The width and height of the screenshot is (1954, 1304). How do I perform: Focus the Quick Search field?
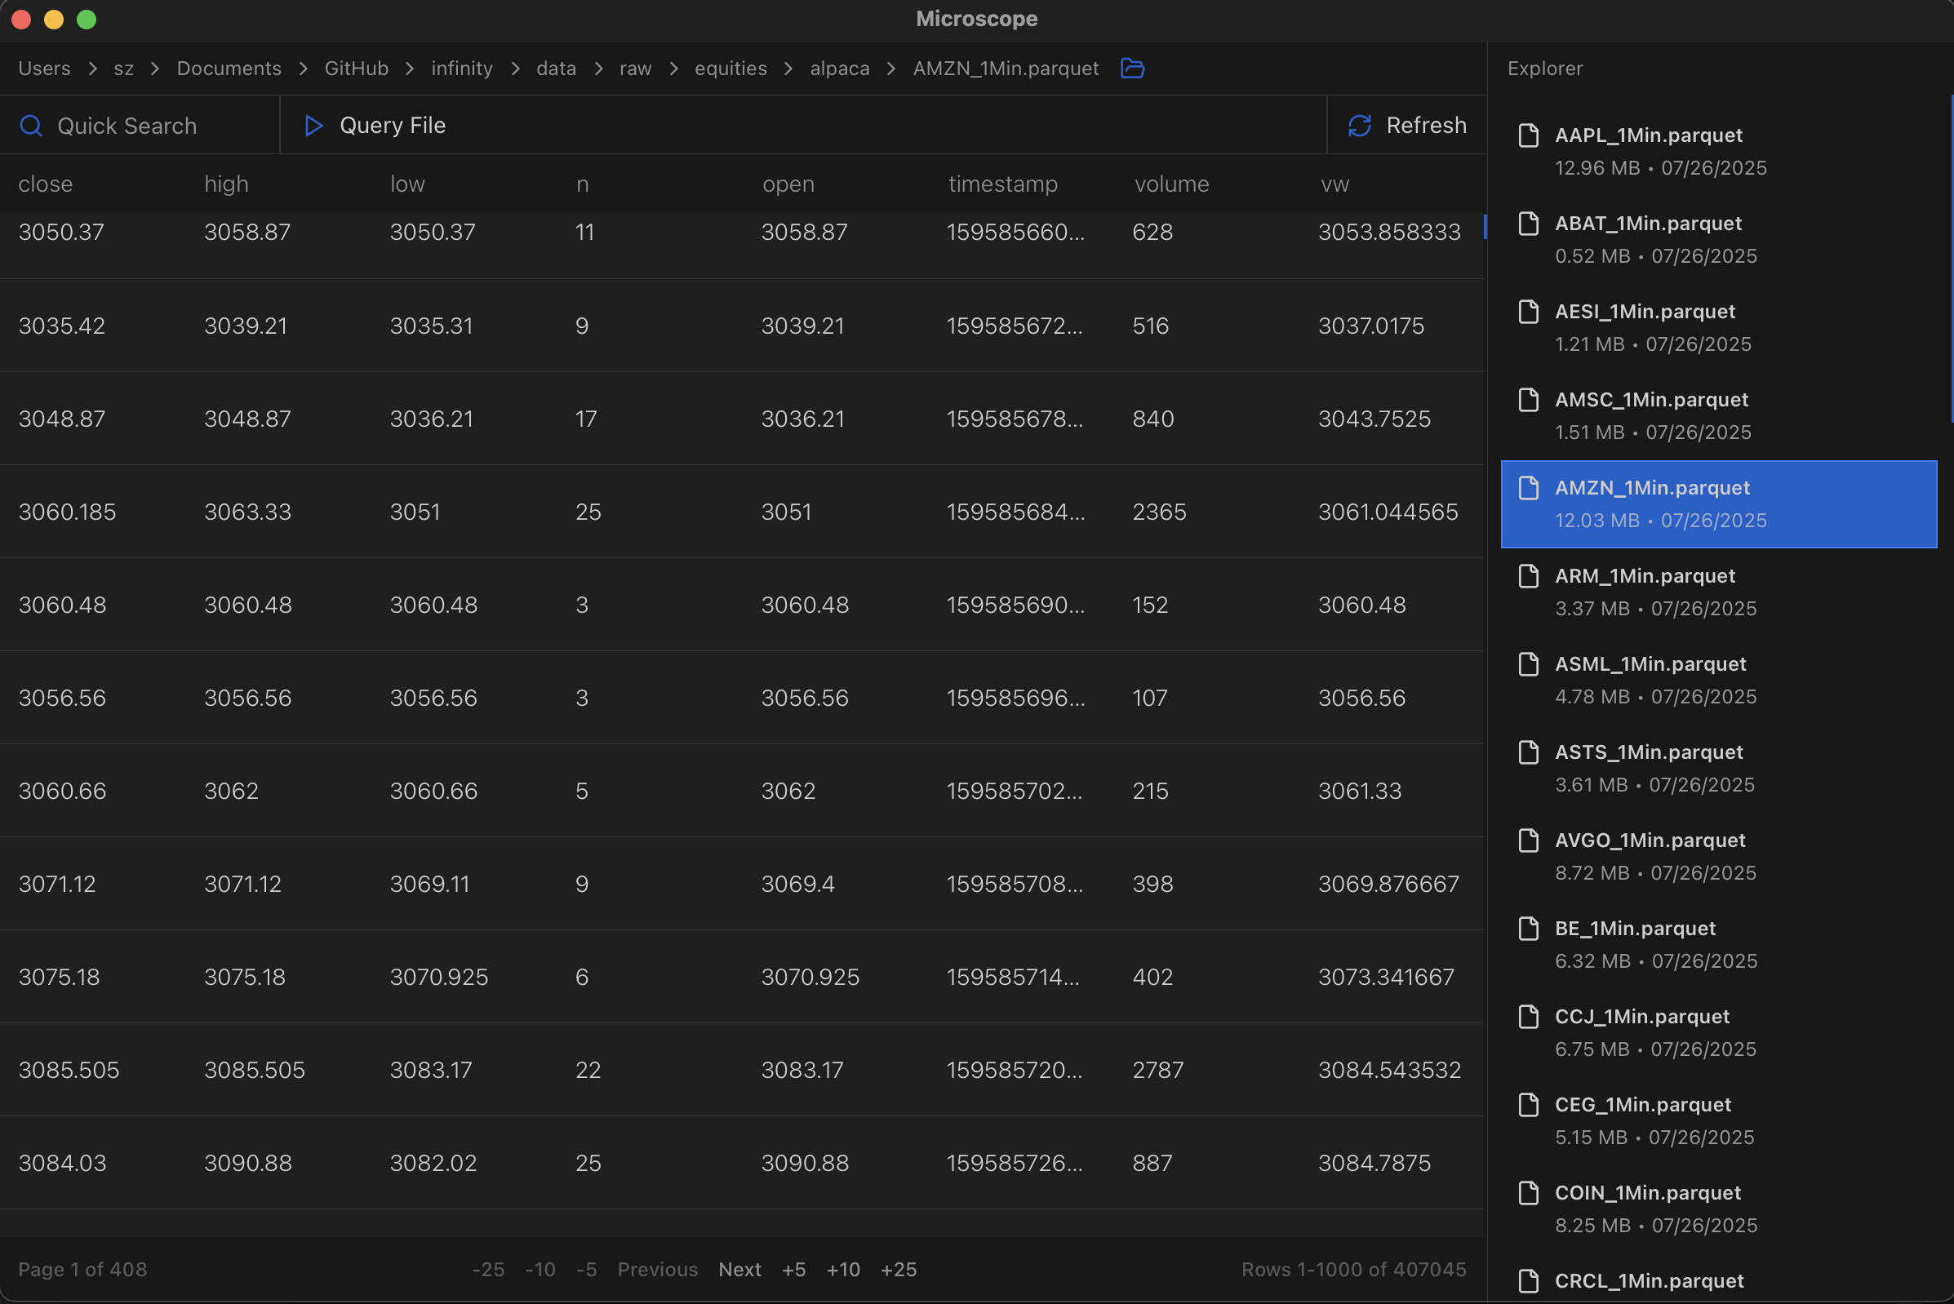coord(140,126)
